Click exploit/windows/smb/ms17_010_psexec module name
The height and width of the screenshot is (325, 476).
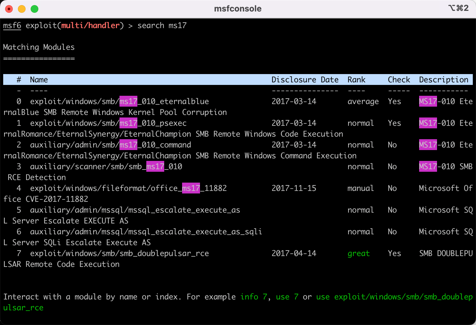(108, 123)
